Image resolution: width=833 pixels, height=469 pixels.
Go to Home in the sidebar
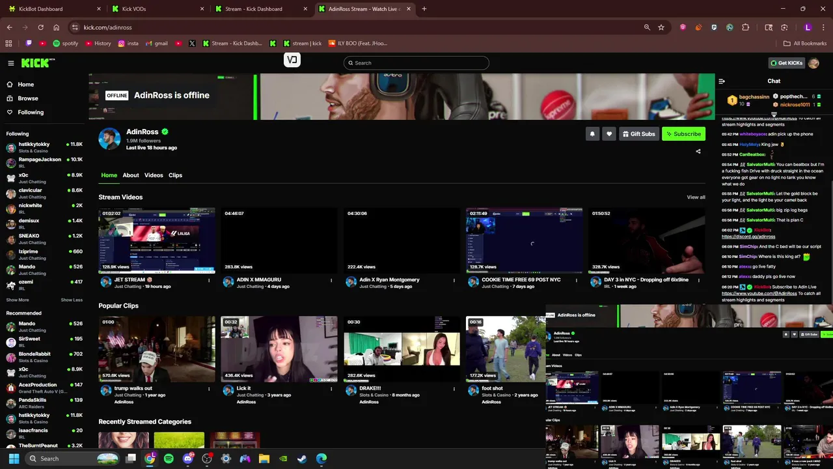coord(26,85)
